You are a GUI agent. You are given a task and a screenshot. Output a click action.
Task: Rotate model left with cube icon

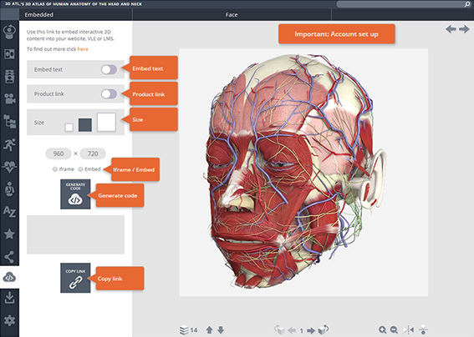click(279, 329)
